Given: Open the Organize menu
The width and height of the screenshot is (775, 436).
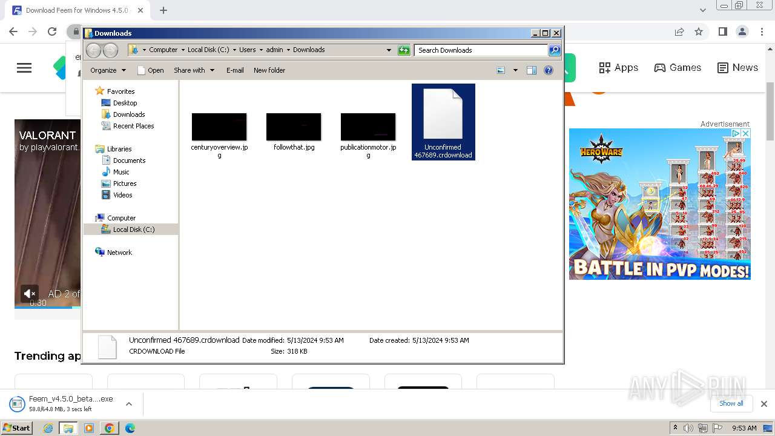Looking at the screenshot, I should coord(108,70).
